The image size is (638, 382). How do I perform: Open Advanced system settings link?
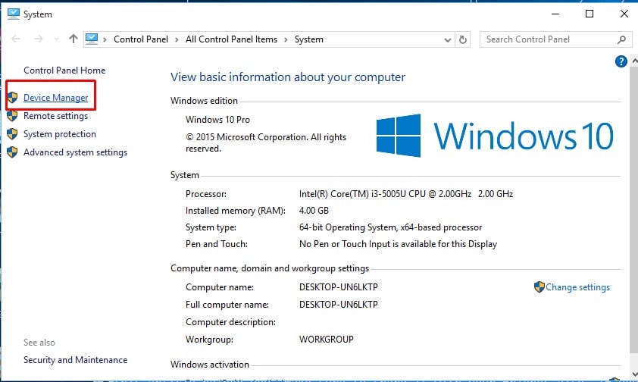75,152
